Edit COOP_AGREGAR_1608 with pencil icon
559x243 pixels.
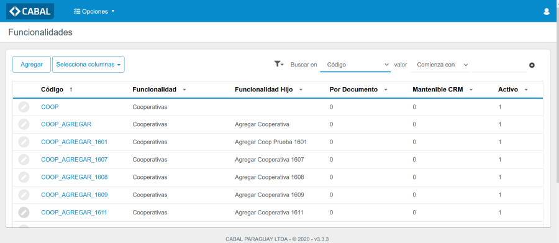point(24,177)
